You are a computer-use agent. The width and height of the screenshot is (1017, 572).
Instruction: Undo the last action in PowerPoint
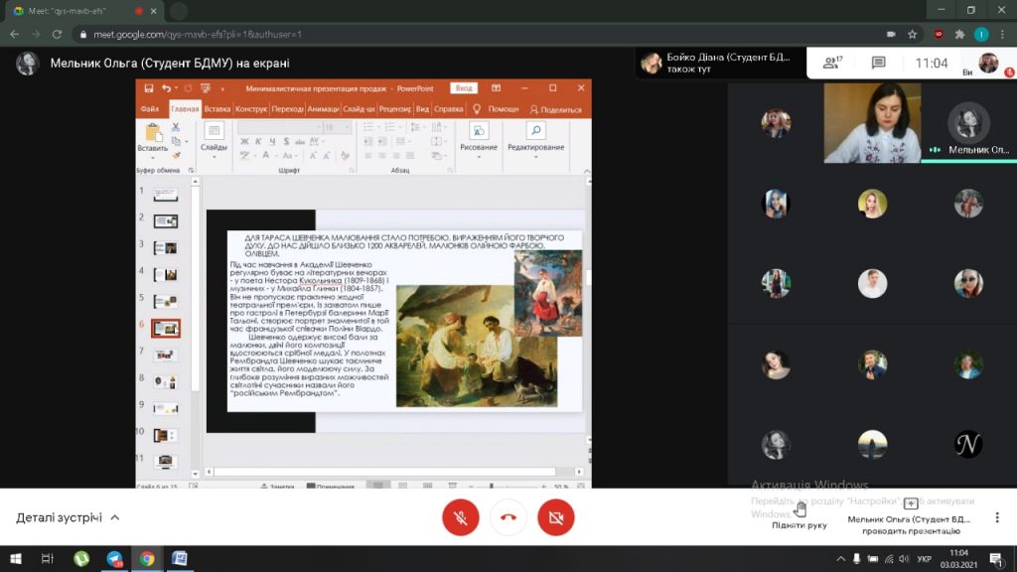167,88
